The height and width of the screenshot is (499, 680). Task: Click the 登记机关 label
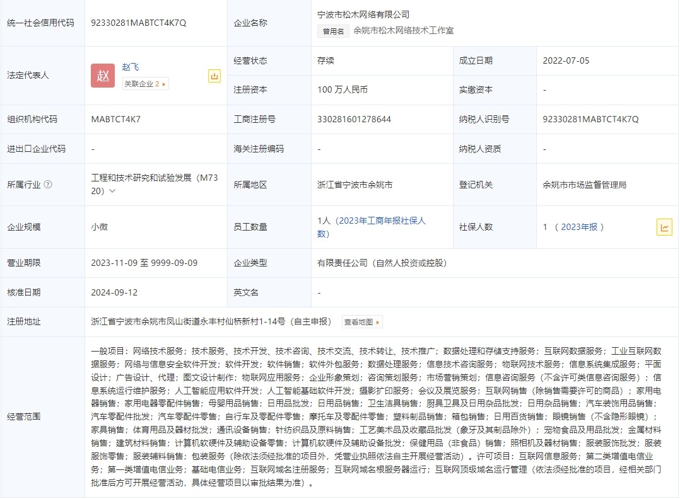(476, 185)
